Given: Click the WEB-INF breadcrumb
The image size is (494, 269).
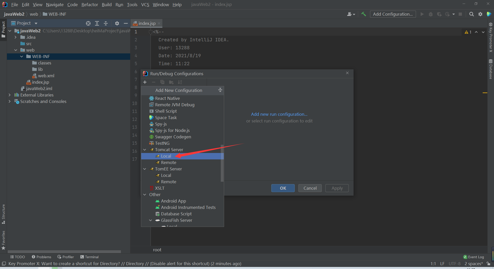Looking at the screenshot, I should [x=55, y=14].
